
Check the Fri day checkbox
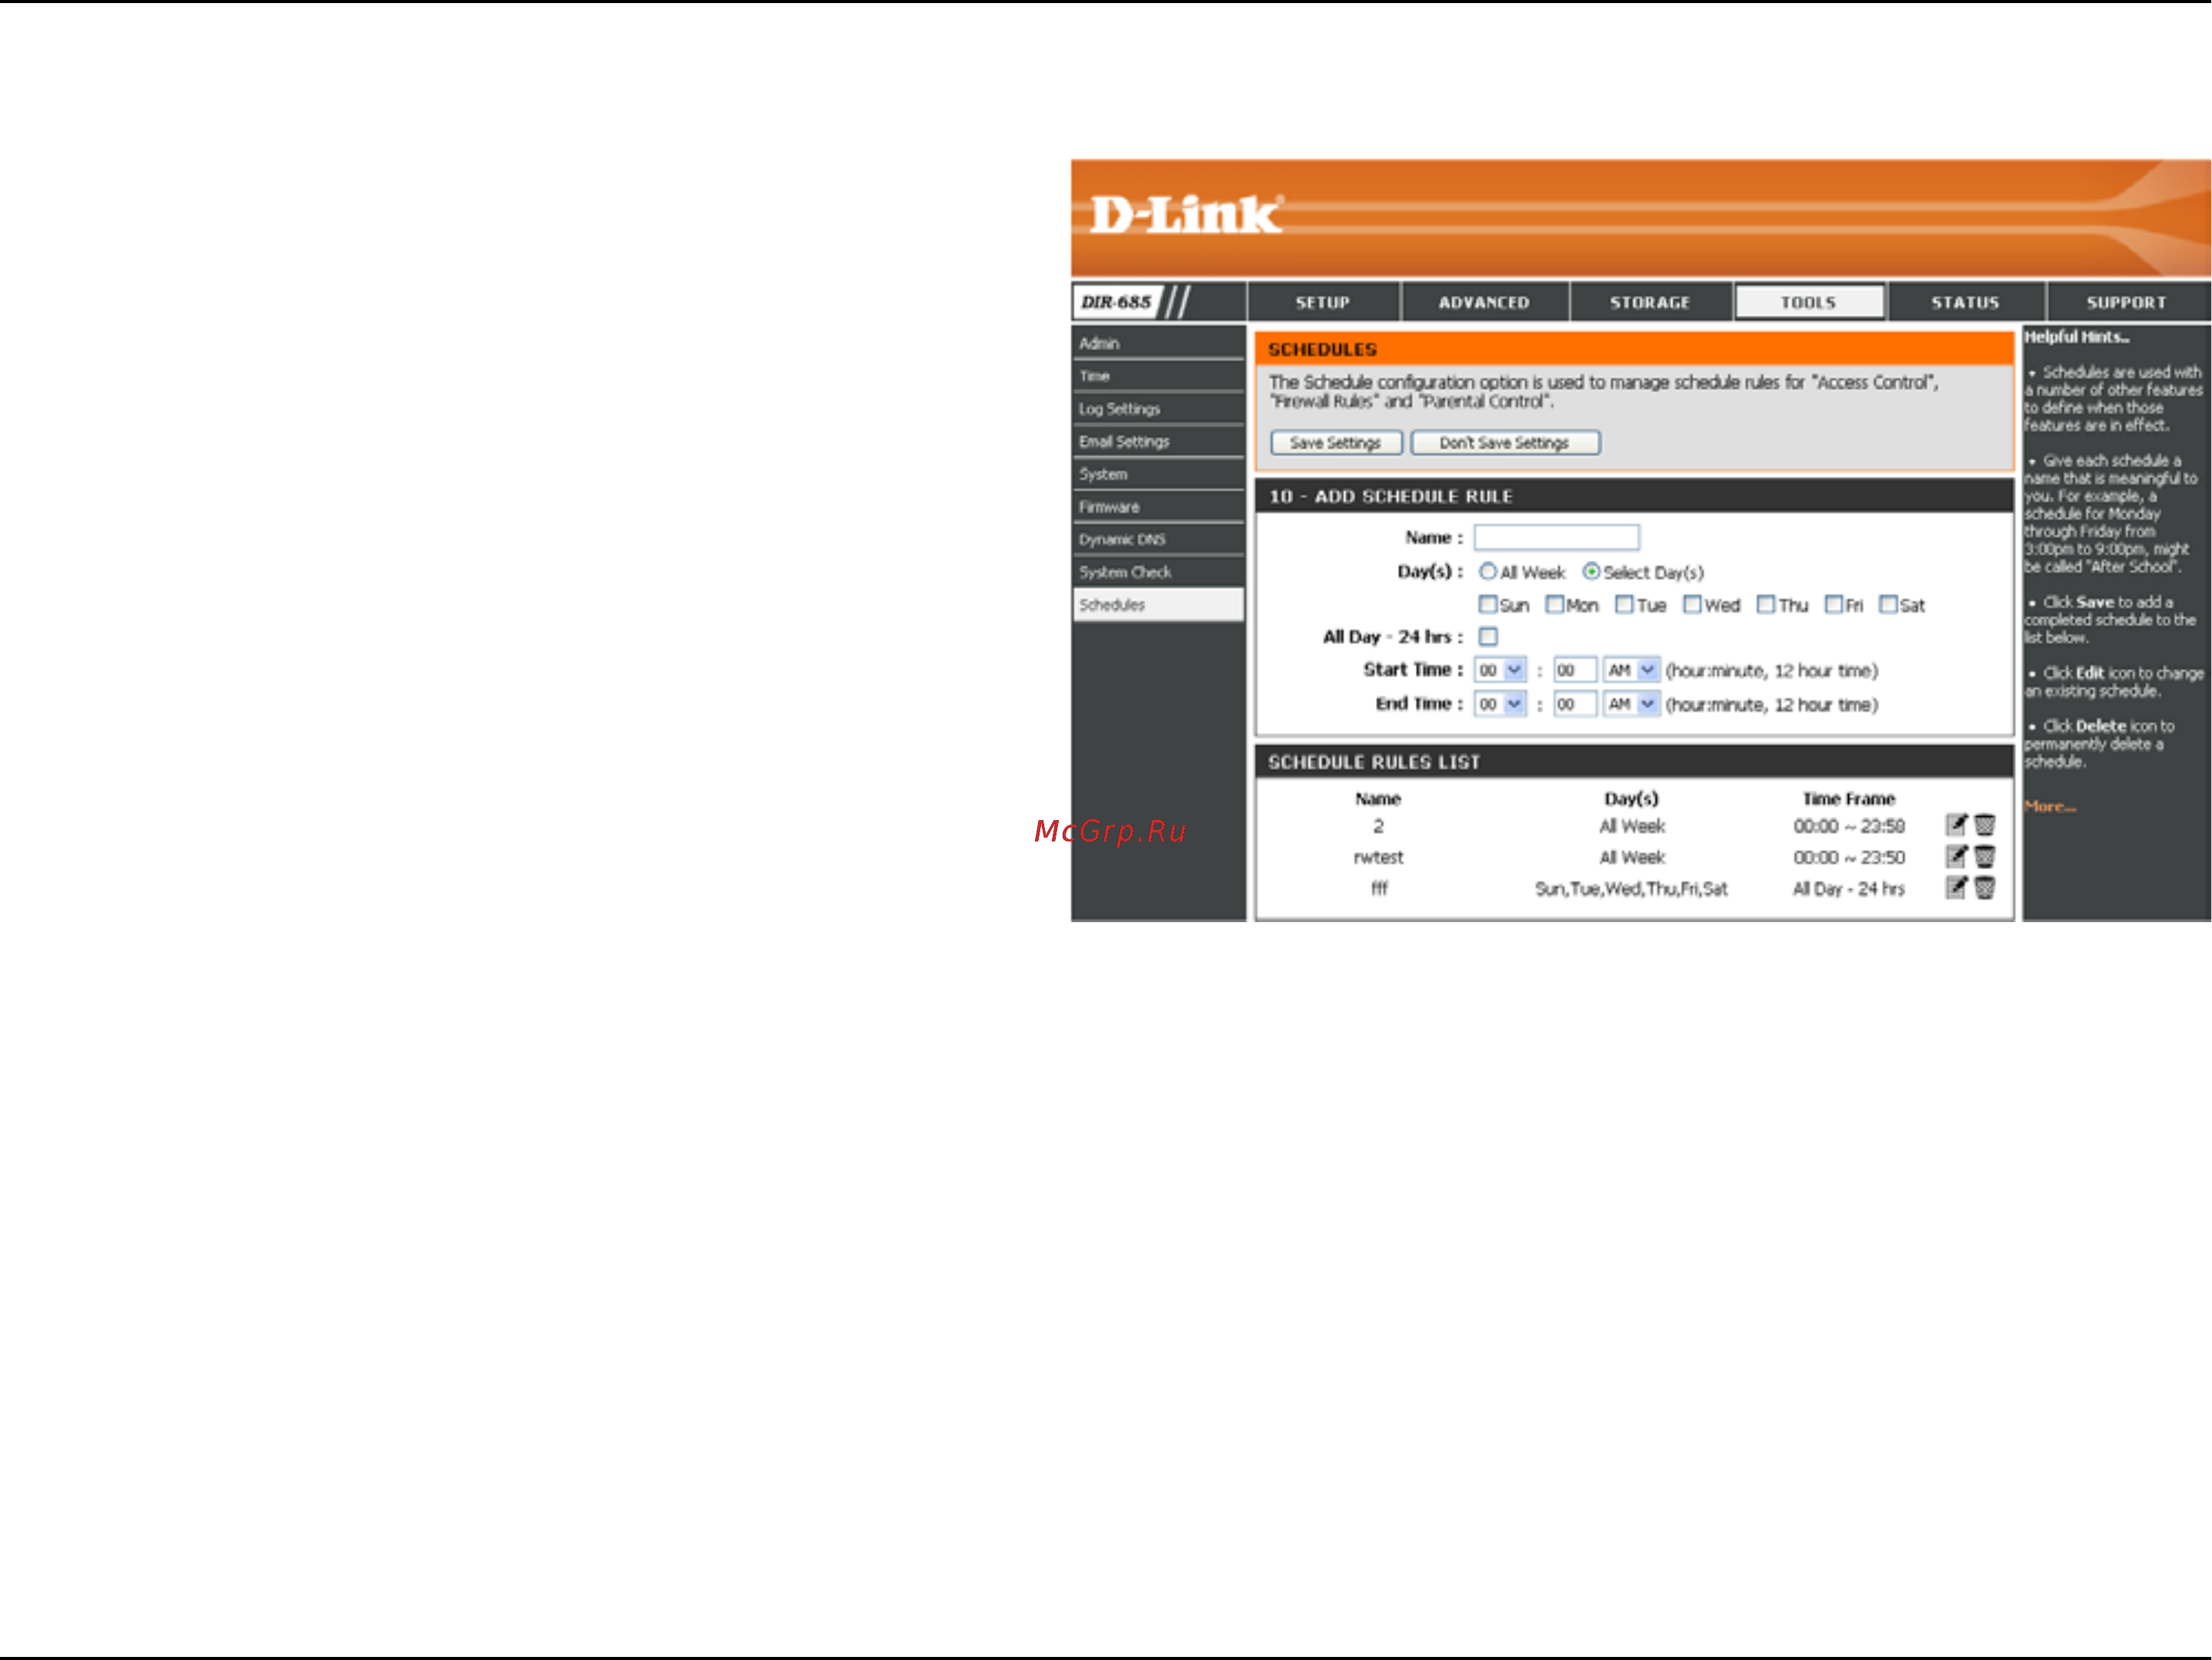point(1834,605)
